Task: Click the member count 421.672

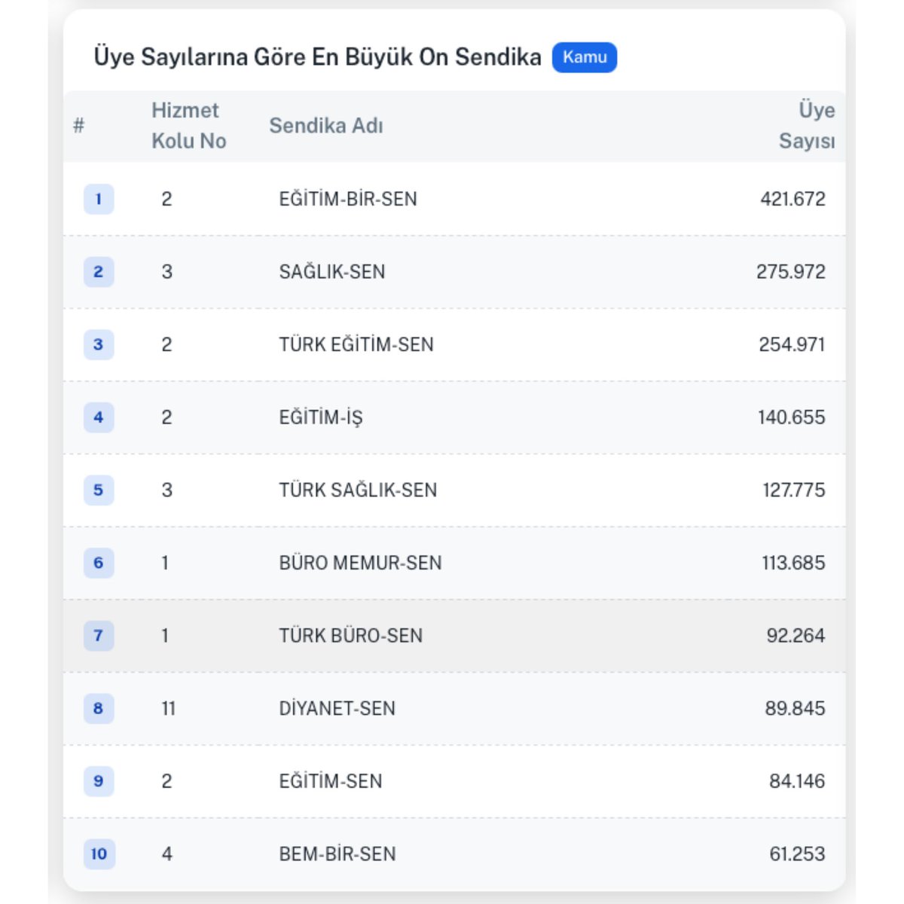Action: [791, 200]
